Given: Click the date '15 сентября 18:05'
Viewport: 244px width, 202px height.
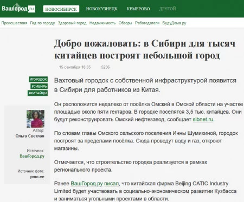Looking at the screenshot, I should [x=75, y=67].
